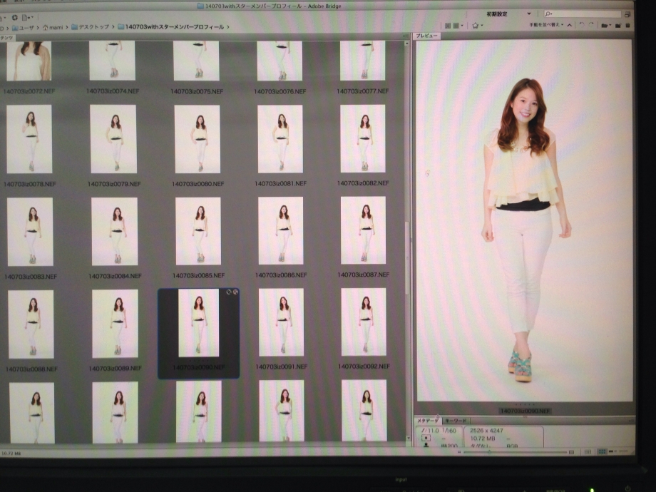Image resolution: width=656 pixels, height=492 pixels.
Task: Click the ユーザ breadcrumb folder
Action: point(23,28)
